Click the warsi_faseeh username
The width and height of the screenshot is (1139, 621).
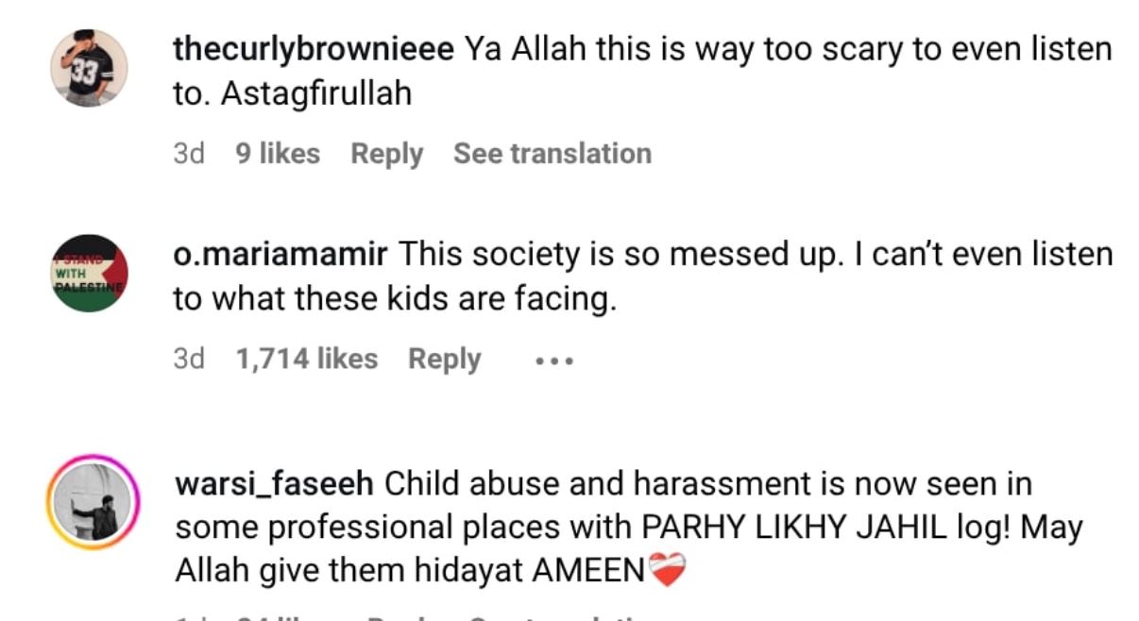coord(275,485)
